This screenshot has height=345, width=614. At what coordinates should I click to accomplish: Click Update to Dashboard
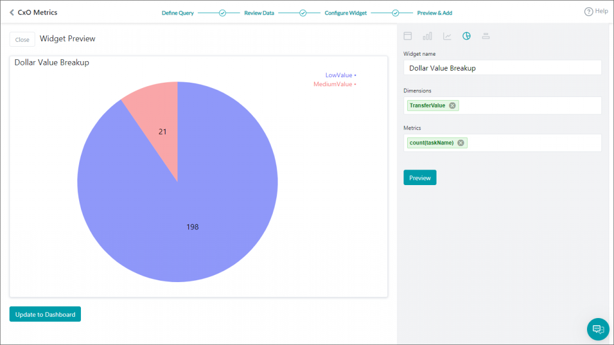[x=45, y=314]
